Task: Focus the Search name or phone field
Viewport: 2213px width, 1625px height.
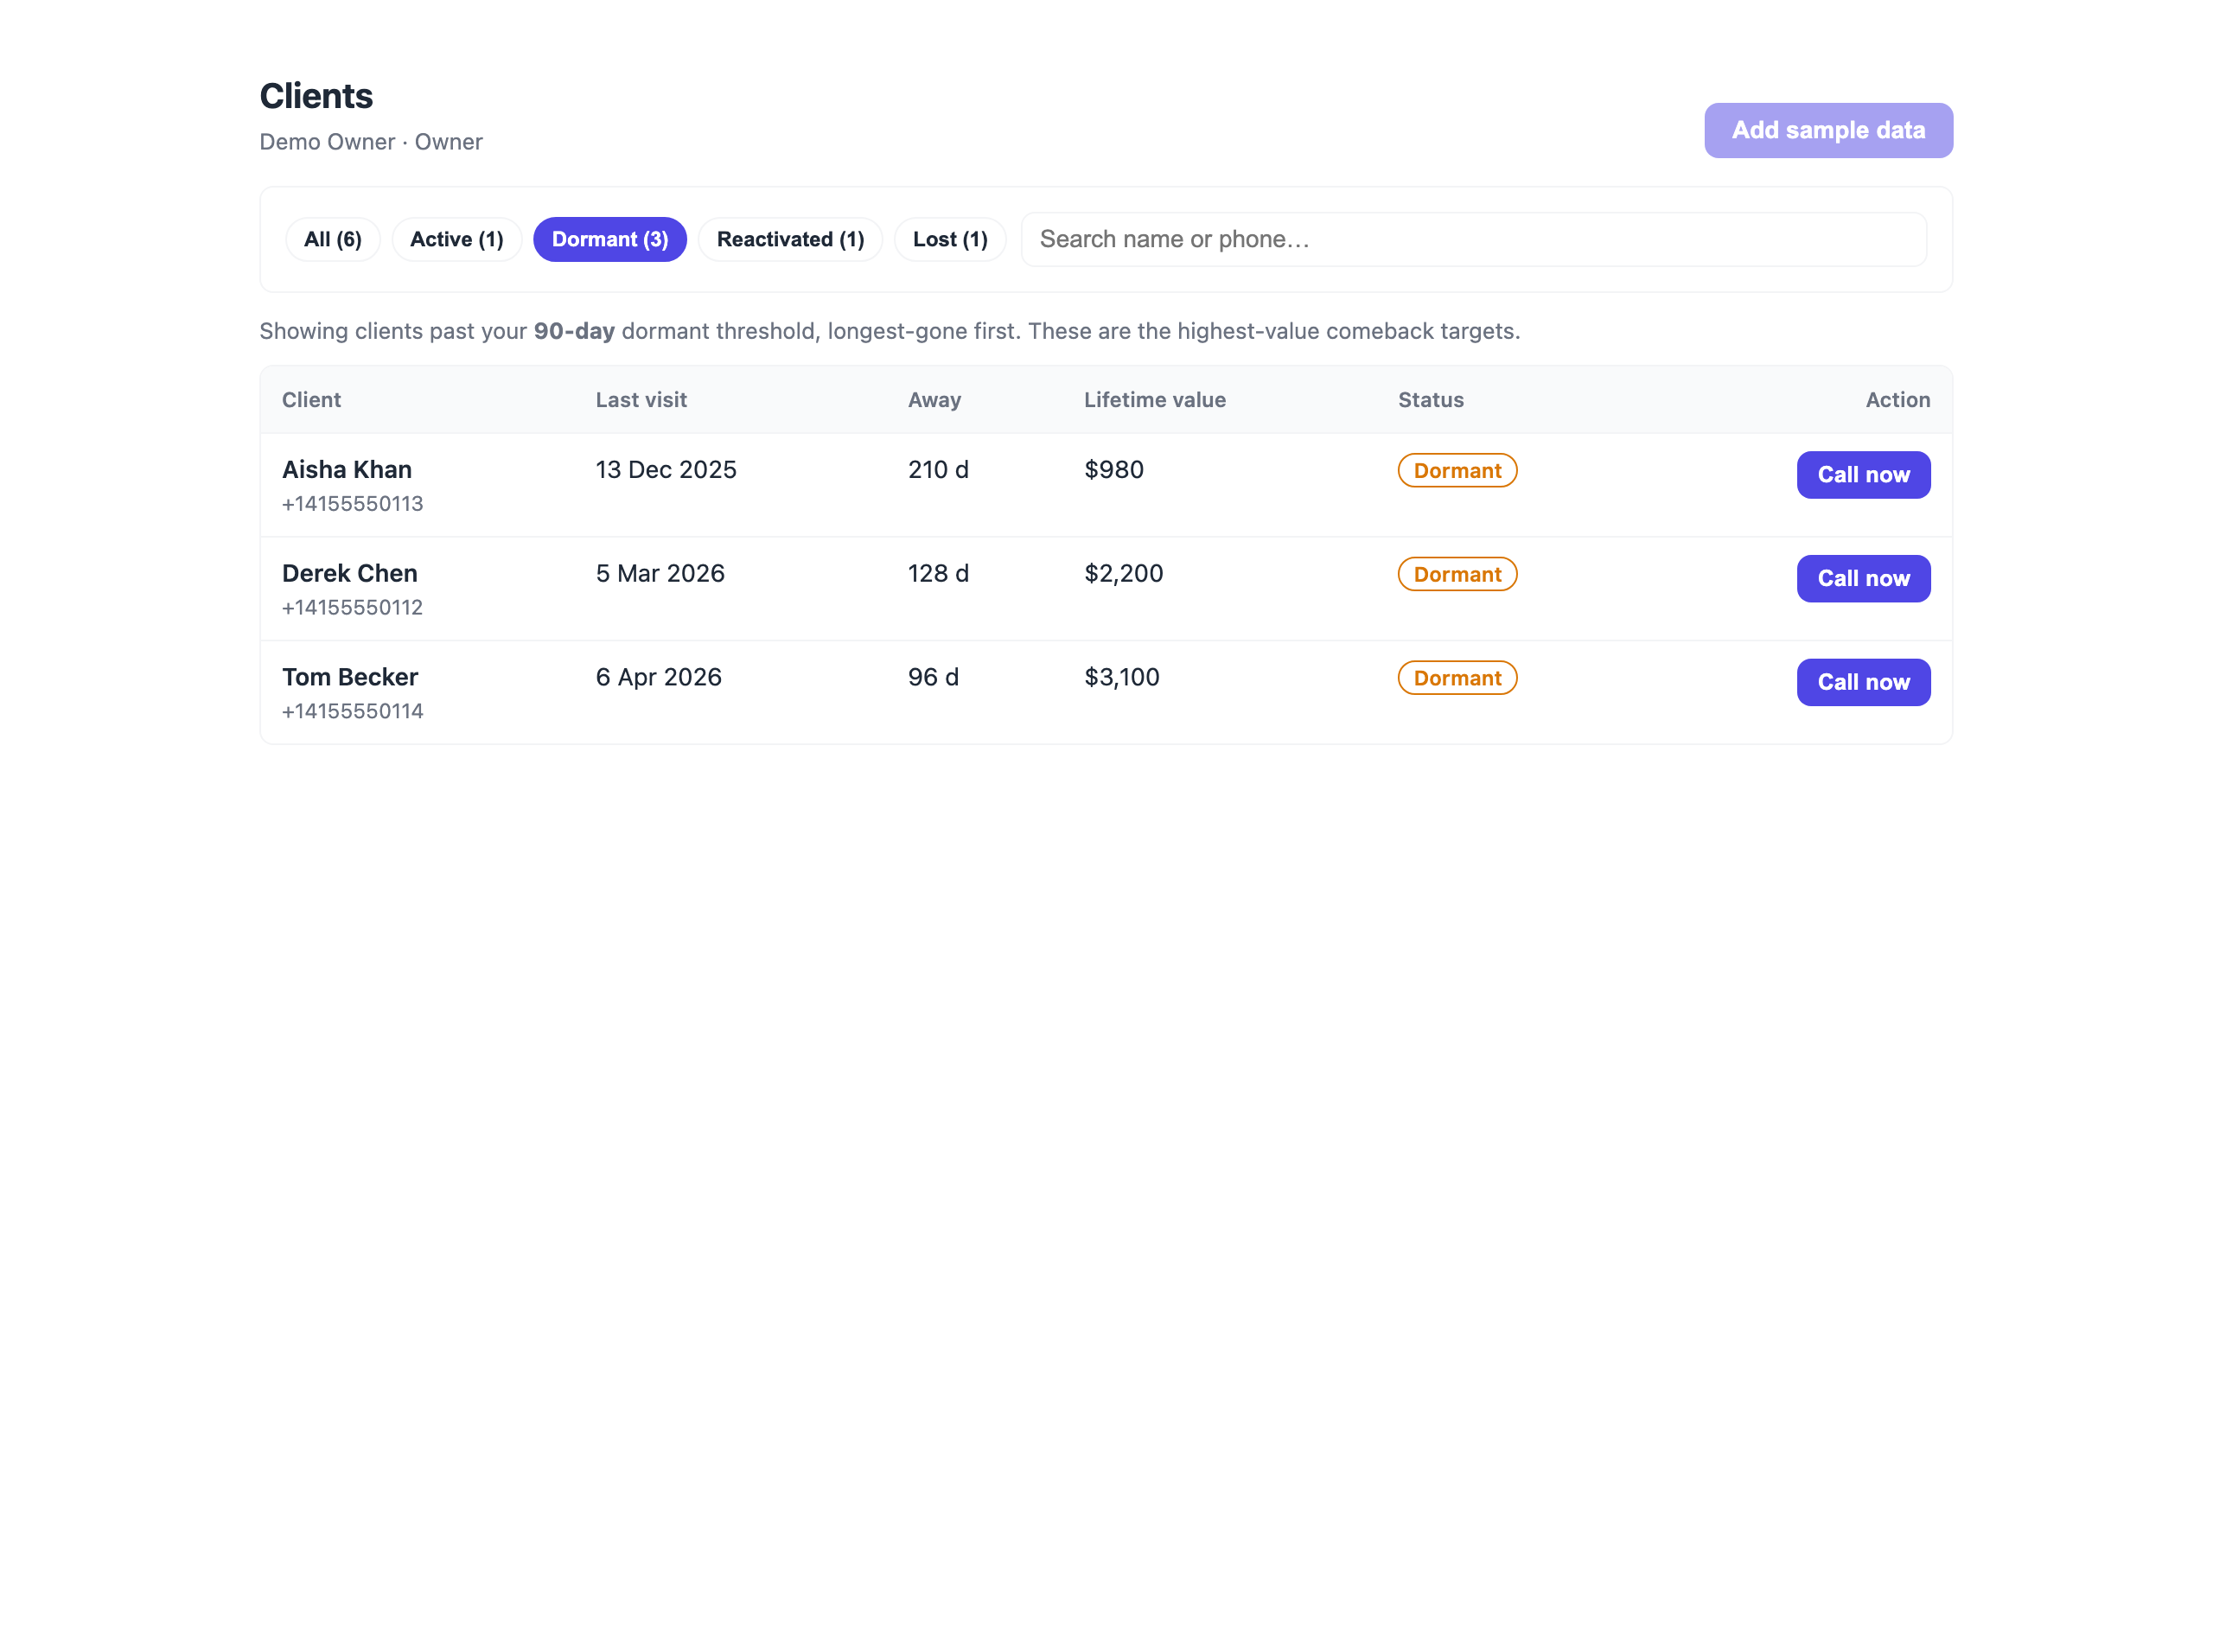Action: [1472, 239]
